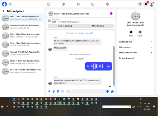158x116 pixels.
Task: Click the Facebook taskbar icon
Action: click(14, 99)
